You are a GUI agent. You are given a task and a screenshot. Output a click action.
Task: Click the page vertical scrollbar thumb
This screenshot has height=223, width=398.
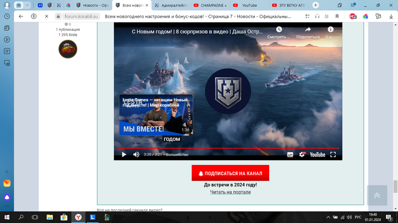tap(395, 187)
